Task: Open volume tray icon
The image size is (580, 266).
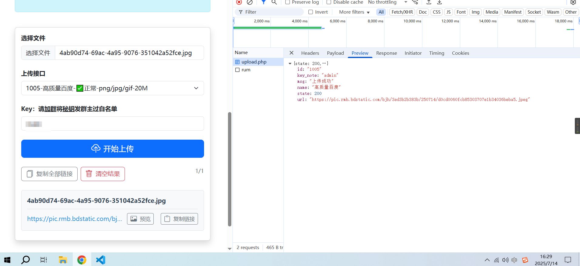Action: point(505,260)
